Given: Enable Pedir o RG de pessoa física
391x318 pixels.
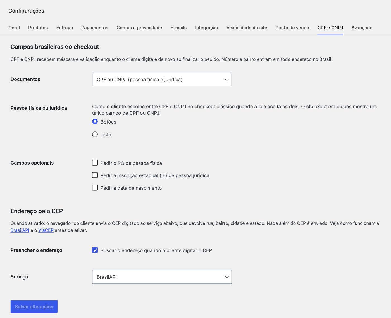Looking at the screenshot, I should point(95,163).
